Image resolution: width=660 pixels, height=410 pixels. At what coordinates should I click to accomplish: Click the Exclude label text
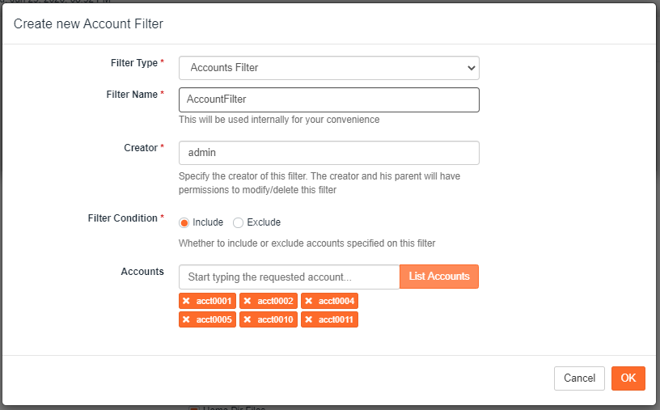tap(264, 222)
